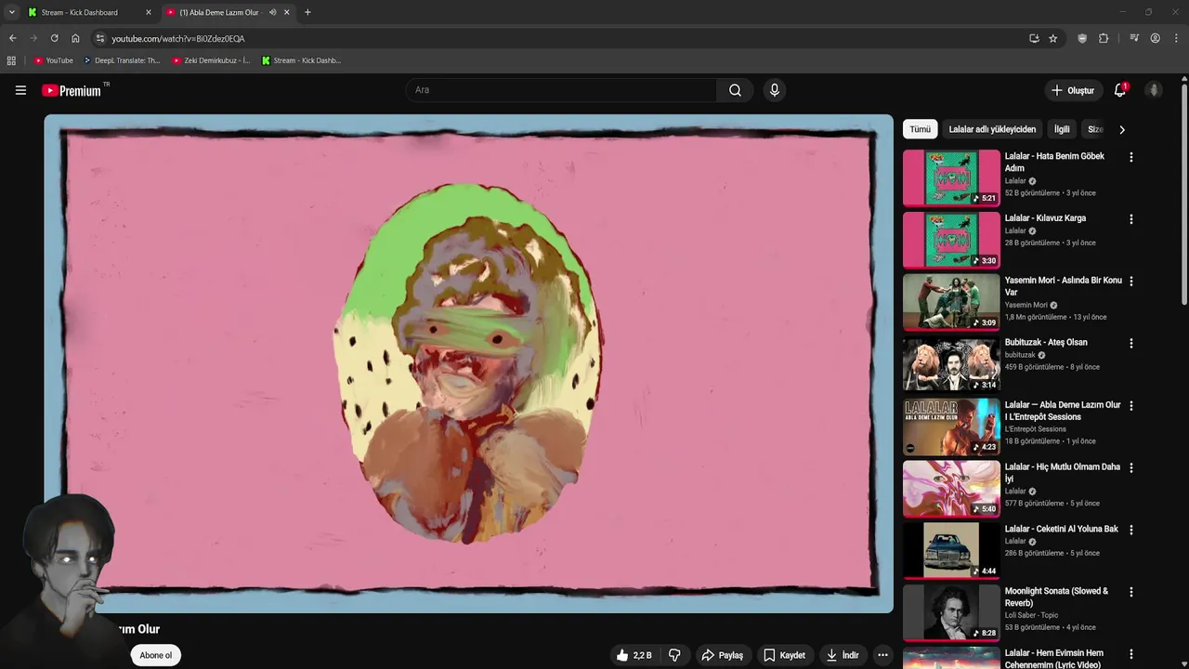Open options for Hiç Mutlu Olmam Daha İyi

click(x=1130, y=467)
